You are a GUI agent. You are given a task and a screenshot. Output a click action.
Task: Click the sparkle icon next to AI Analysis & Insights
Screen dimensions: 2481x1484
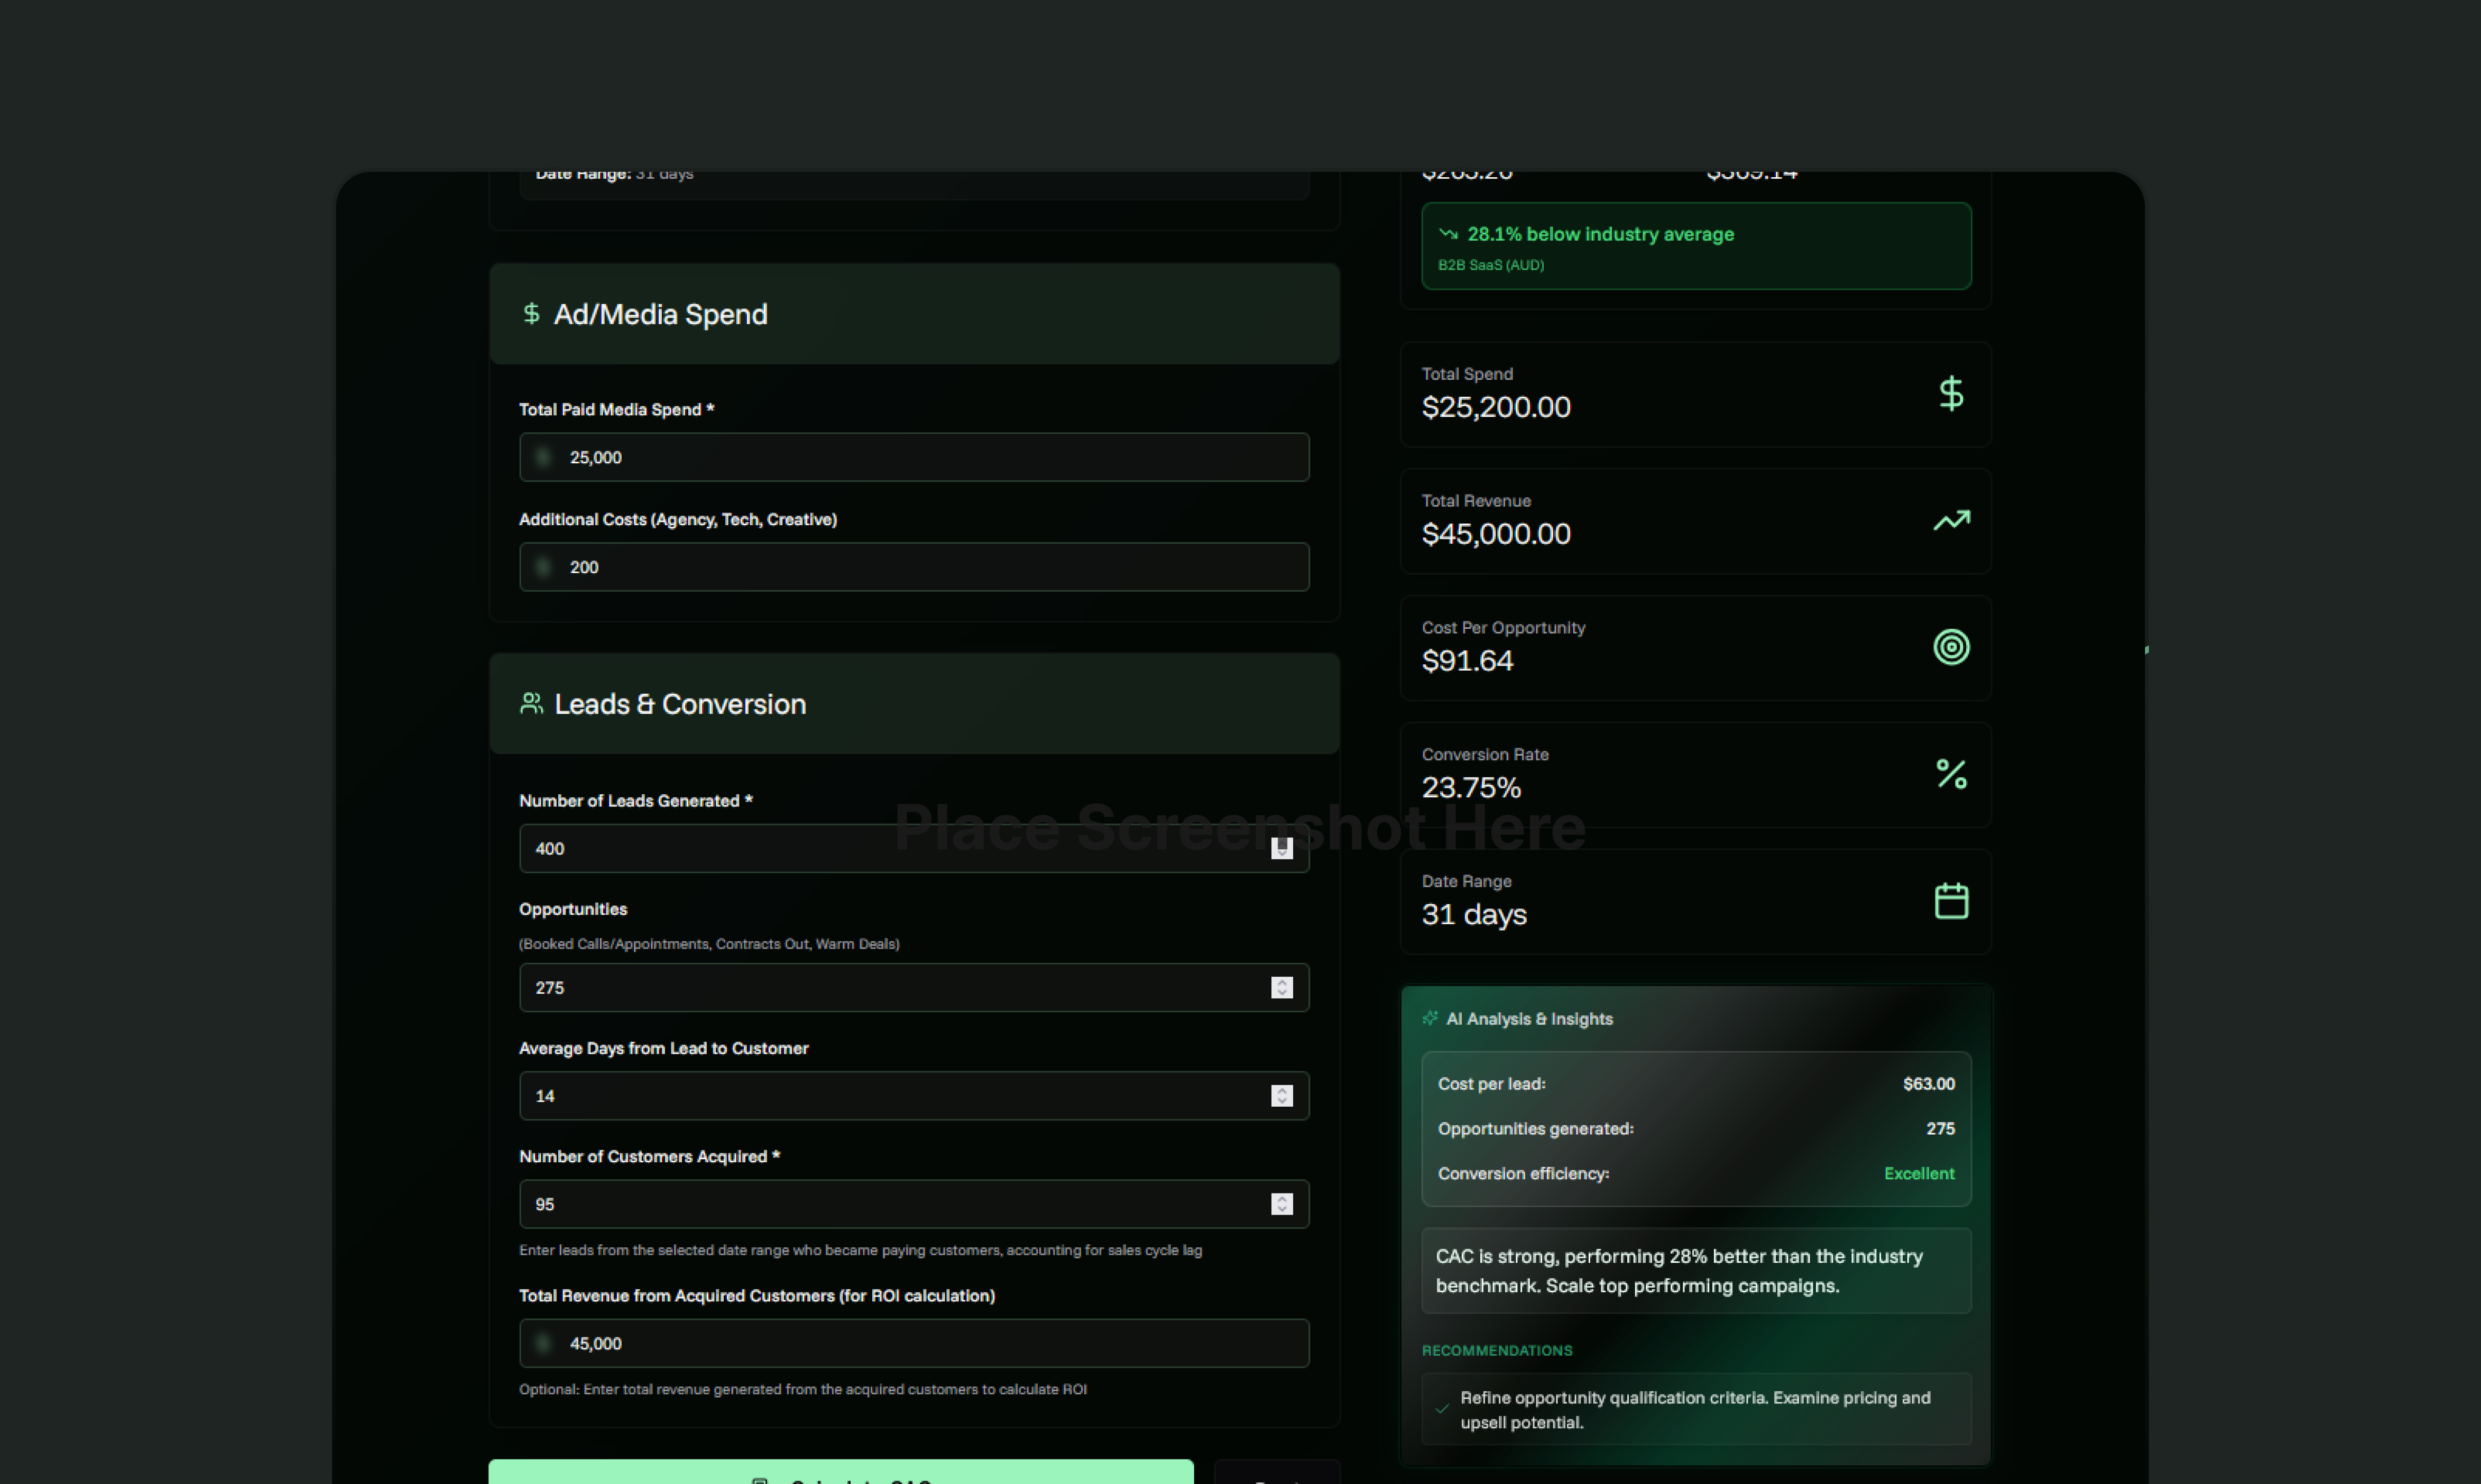click(x=1430, y=1018)
